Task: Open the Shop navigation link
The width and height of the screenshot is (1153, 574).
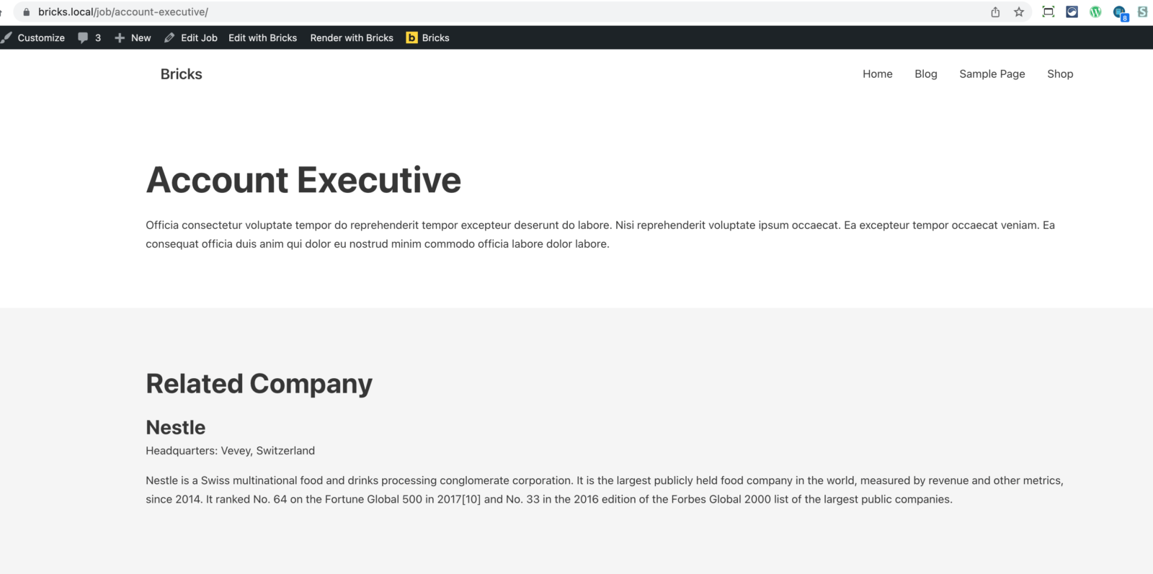Action: click(x=1060, y=73)
